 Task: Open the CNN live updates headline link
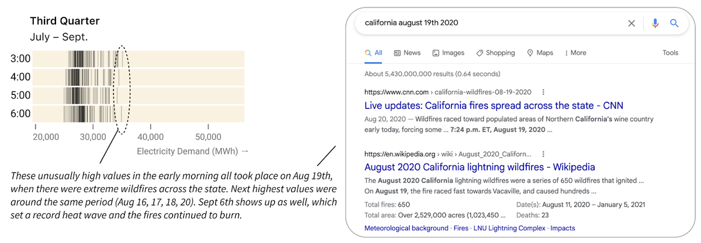coord(494,105)
